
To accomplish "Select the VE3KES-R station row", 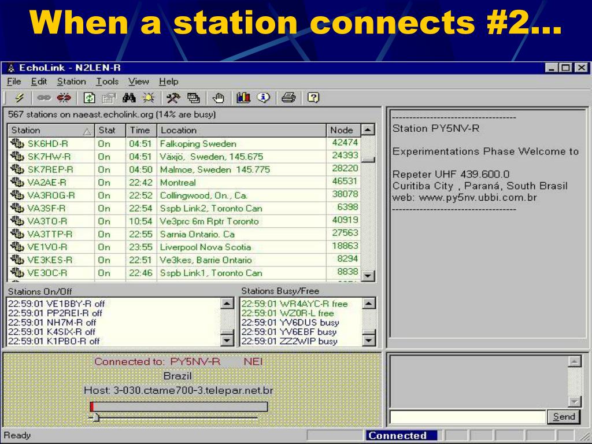I will pos(184,260).
